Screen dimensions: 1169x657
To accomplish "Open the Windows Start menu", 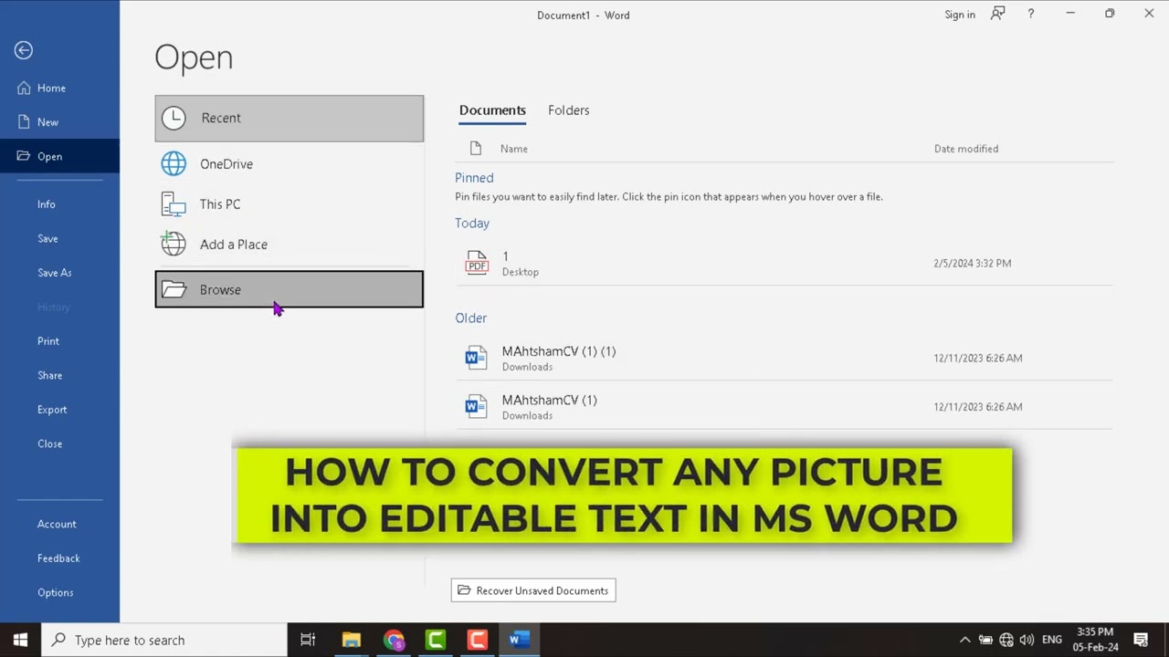I will tap(20, 640).
